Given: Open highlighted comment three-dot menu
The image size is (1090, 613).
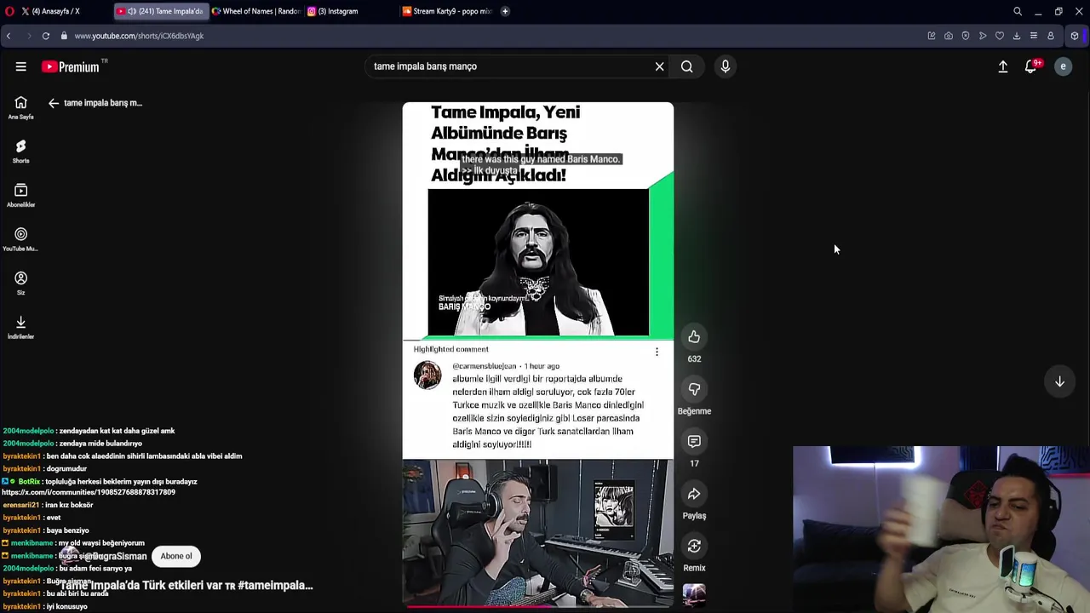Looking at the screenshot, I should click(657, 352).
